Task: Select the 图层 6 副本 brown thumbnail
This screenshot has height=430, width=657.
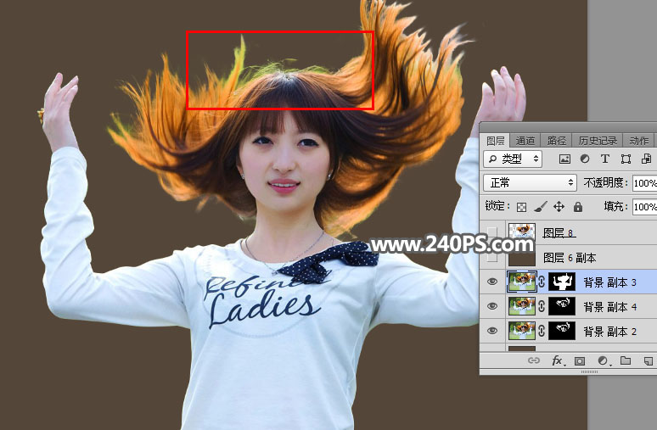Action: (522, 257)
